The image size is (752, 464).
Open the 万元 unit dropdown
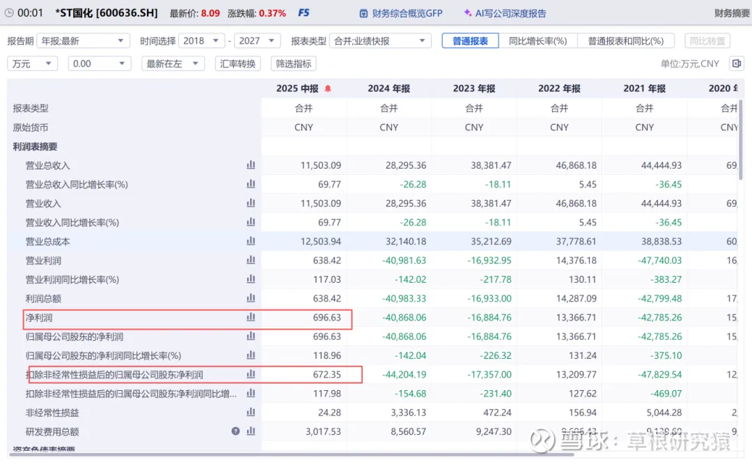pyautogui.click(x=32, y=63)
